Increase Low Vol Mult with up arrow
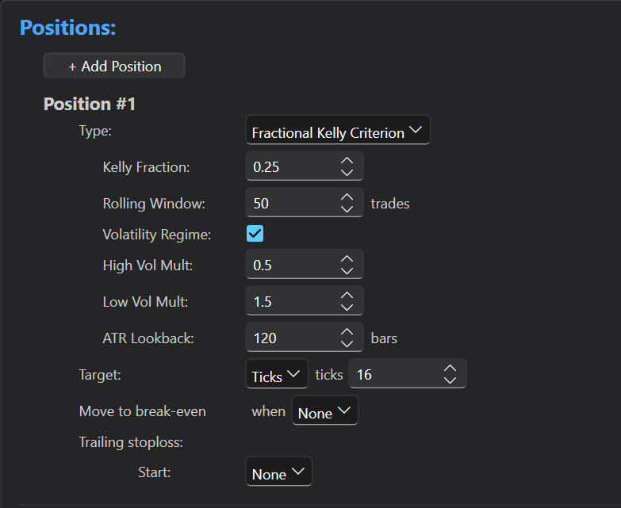This screenshot has height=508, width=621. pyautogui.click(x=347, y=296)
